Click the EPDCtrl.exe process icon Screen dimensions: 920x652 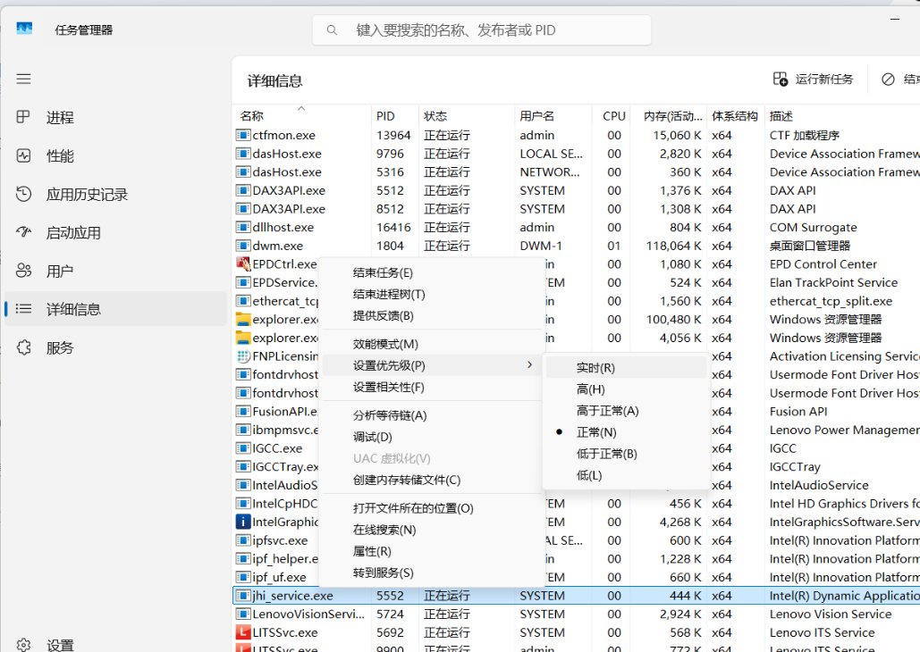pos(243,263)
